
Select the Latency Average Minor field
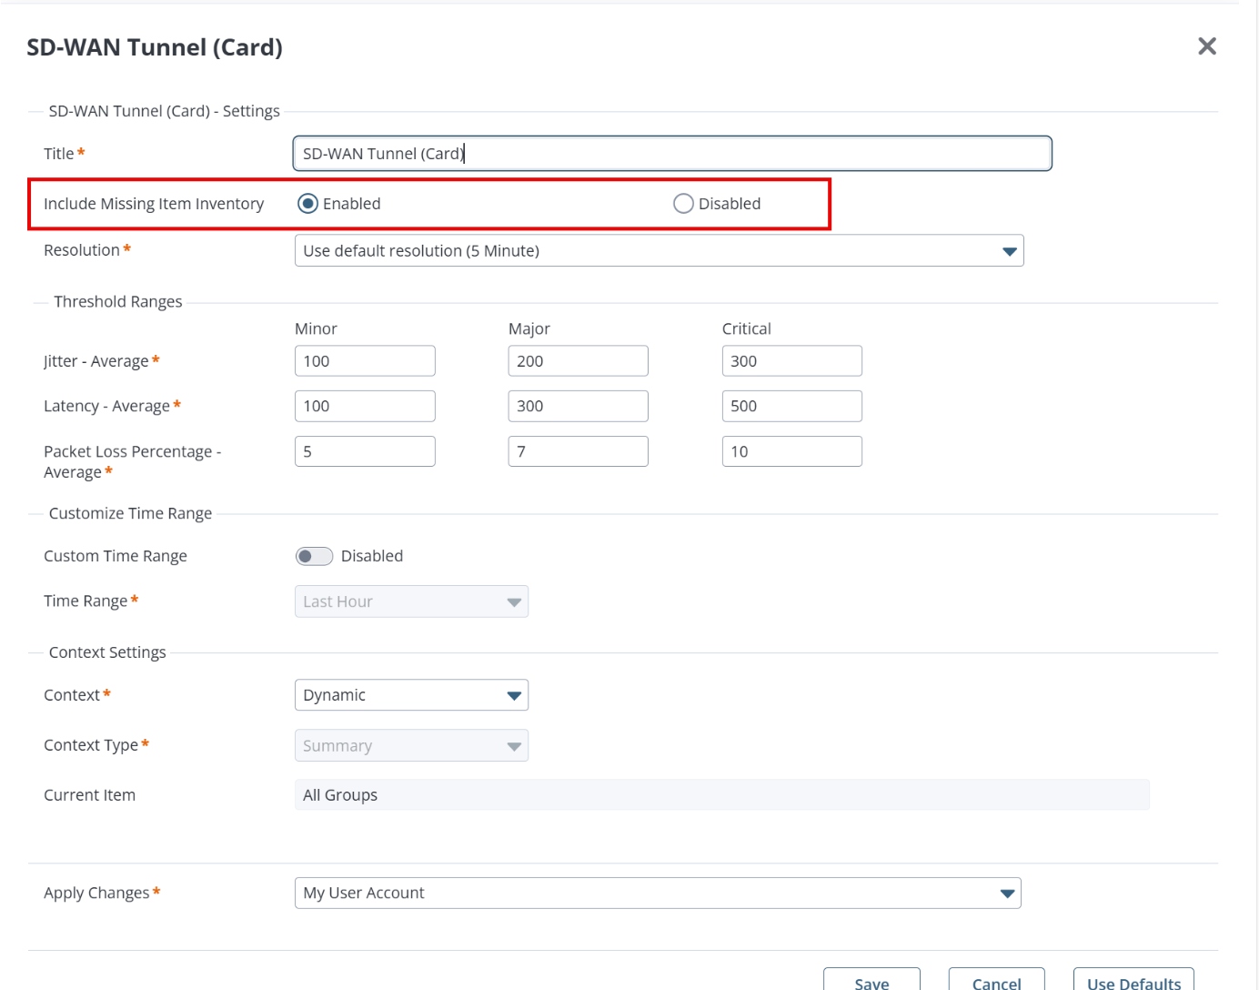coord(365,406)
